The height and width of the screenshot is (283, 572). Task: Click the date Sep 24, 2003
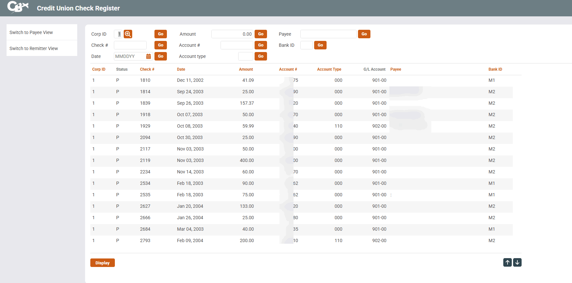190,92
